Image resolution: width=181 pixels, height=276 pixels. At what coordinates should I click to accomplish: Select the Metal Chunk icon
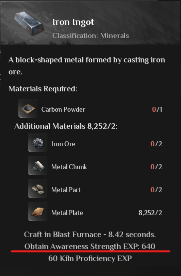click(38, 166)
